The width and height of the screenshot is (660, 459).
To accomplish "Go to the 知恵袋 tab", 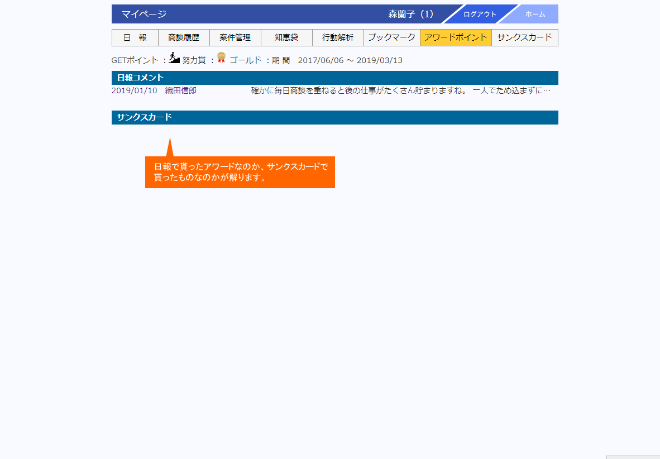I will tap(286, 38).
